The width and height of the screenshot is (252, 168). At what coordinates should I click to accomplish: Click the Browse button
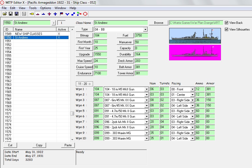click(159, 23)
